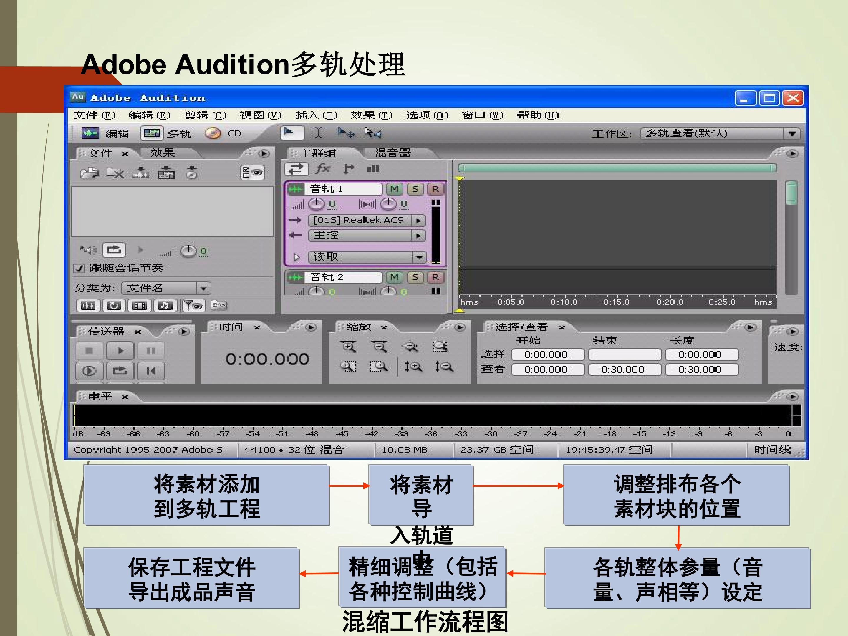Select the Scrub tool

pos(373,133)
